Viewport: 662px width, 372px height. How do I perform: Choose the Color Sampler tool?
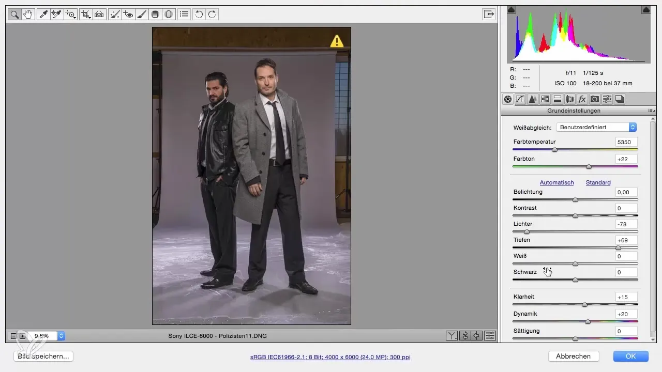coord(57,14)
